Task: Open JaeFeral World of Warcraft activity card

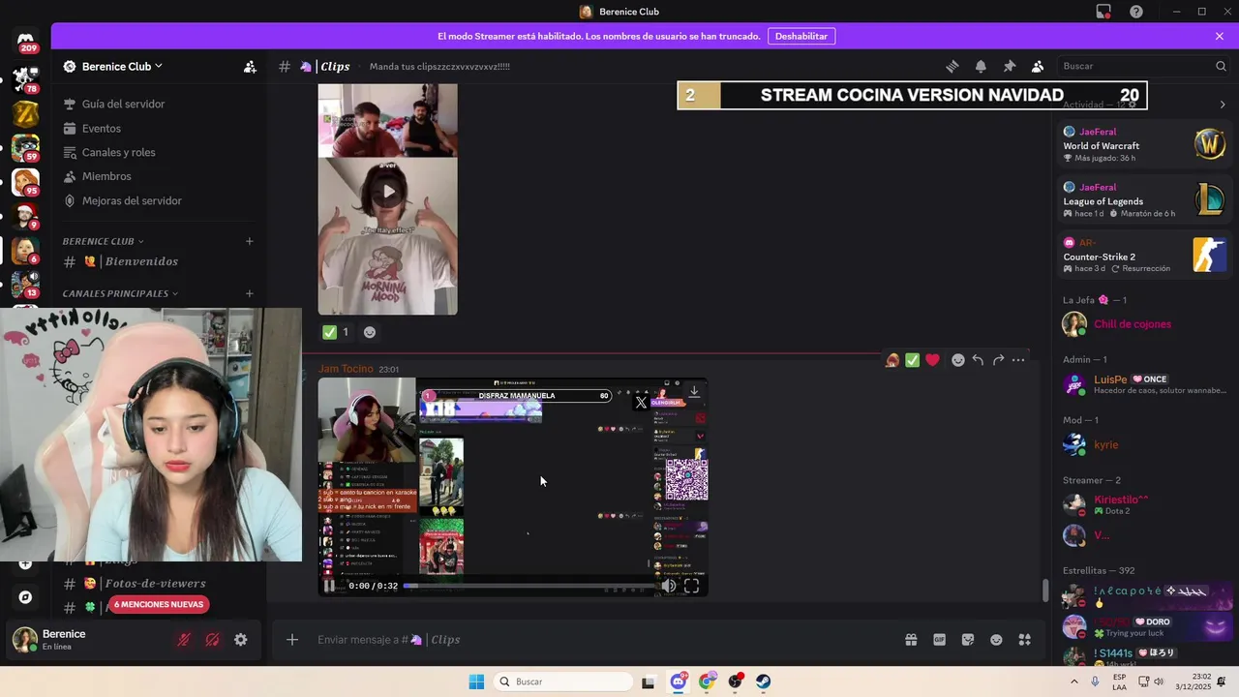Action: tap(1143, 144)
